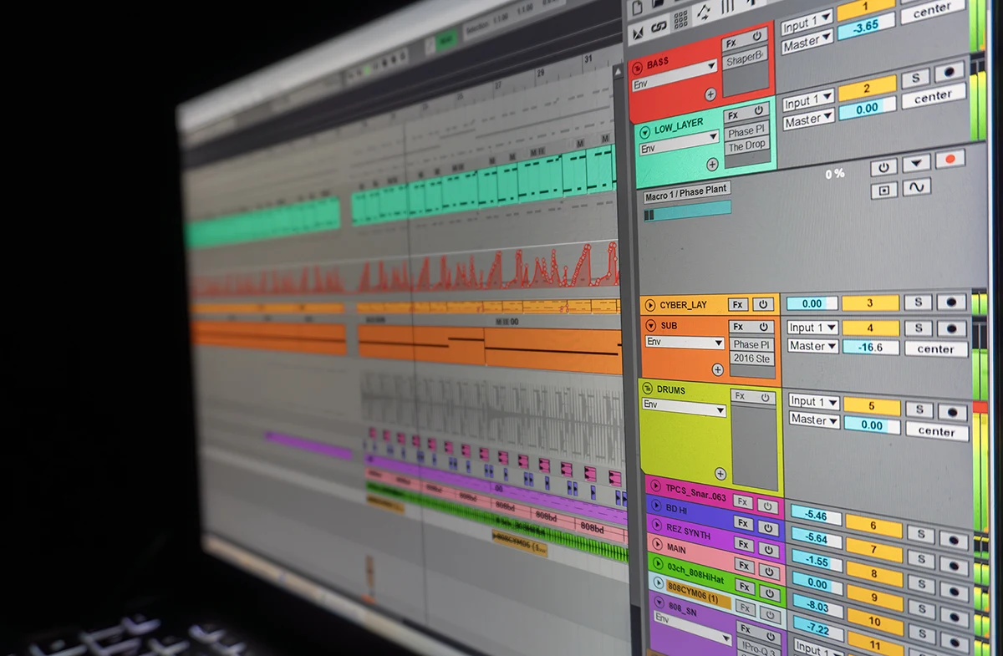1003x656 pixels.
Task: Solo track number 4
Action: 919,328
